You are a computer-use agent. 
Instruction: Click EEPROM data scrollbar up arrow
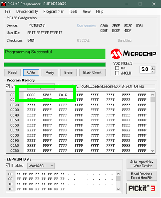tap(118, 173)
